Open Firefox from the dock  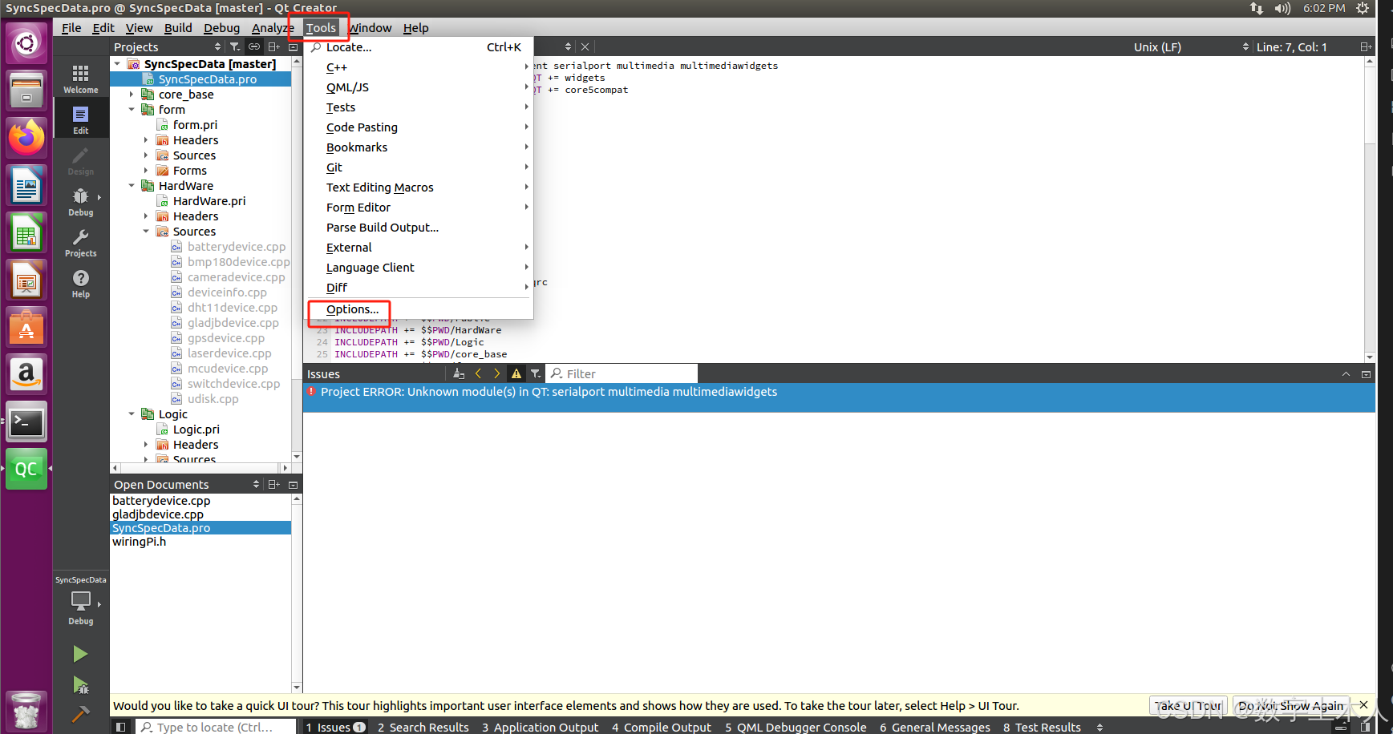point(26,138)
